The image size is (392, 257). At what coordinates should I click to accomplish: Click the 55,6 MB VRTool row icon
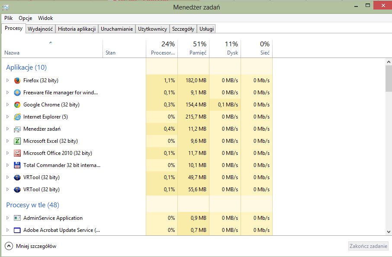17,190
